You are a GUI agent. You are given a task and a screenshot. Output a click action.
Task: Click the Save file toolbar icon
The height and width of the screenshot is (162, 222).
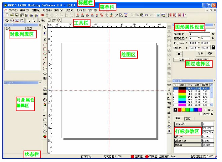pos(17,15)
